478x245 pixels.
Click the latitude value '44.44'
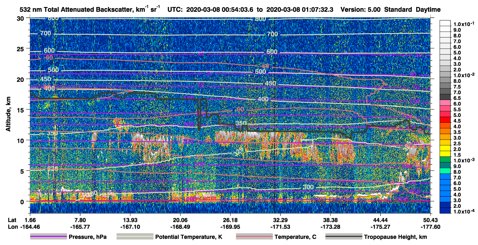[381, 220]
